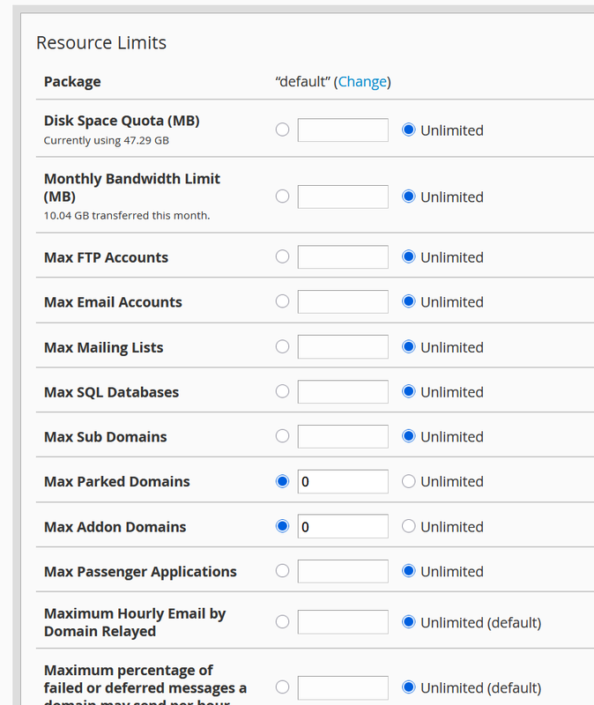594x705 pixels.
Task: Click the Max Addon Domains value field
Action: click(x=343, y=526)
